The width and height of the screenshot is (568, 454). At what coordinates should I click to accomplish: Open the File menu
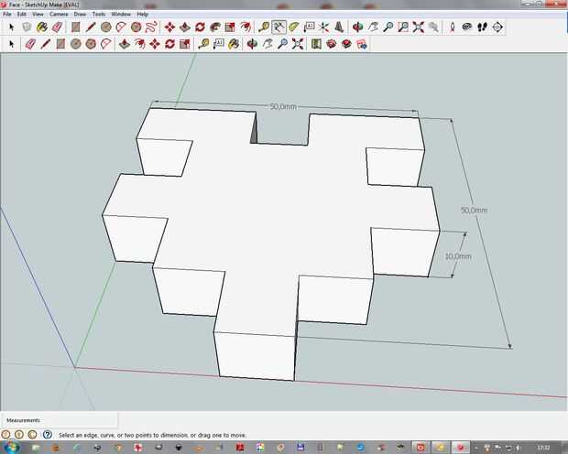click(x=7, y=15)
